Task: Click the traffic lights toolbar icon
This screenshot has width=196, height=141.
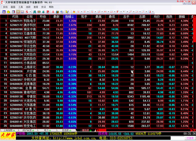Action: tap(39, 12)
